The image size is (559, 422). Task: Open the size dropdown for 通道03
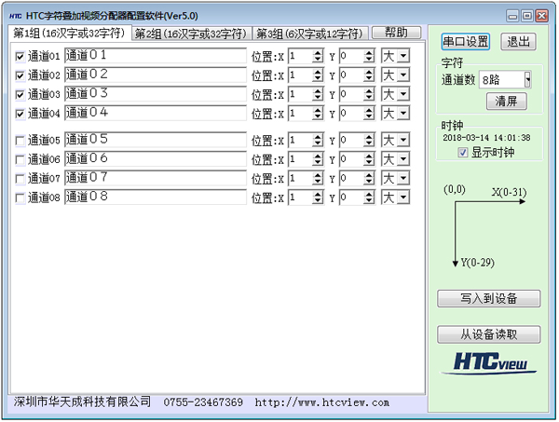pos(403,94)
